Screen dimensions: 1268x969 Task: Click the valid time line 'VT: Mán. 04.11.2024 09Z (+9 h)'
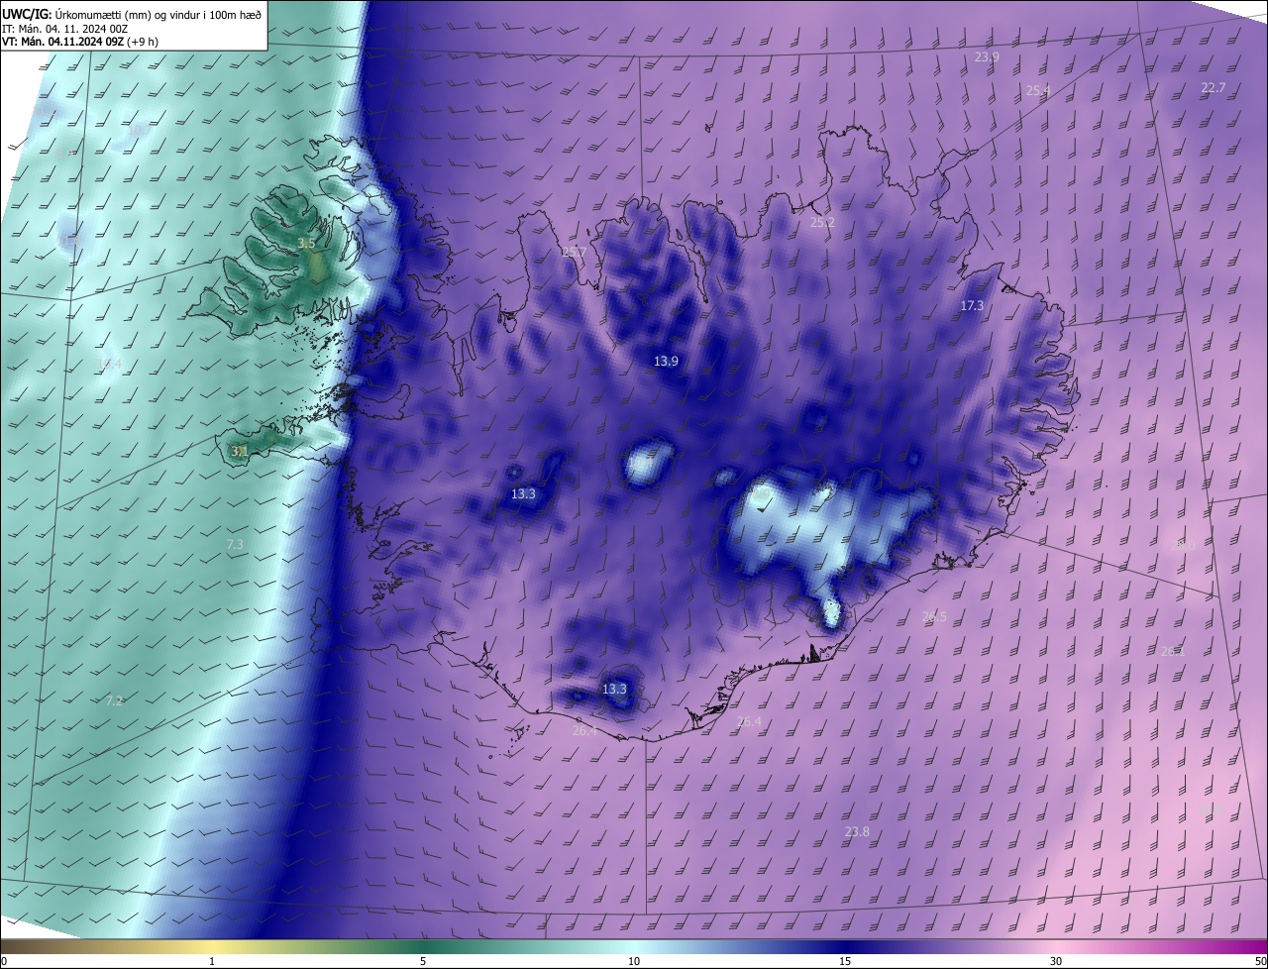coord(80,42)
